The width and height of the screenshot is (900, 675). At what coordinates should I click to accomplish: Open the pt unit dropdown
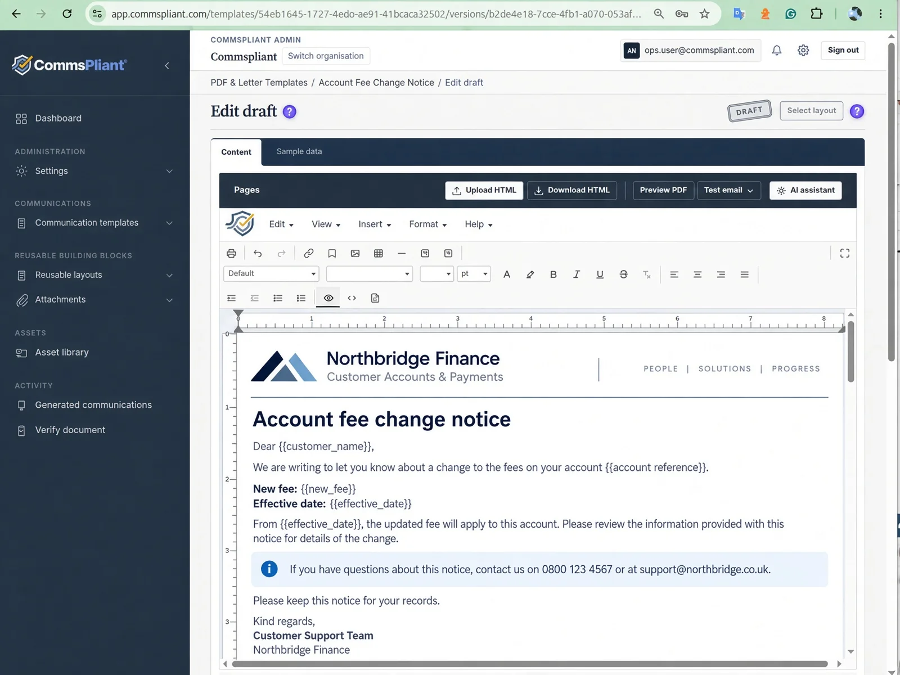pyautogui.click(x=474, y=274)
